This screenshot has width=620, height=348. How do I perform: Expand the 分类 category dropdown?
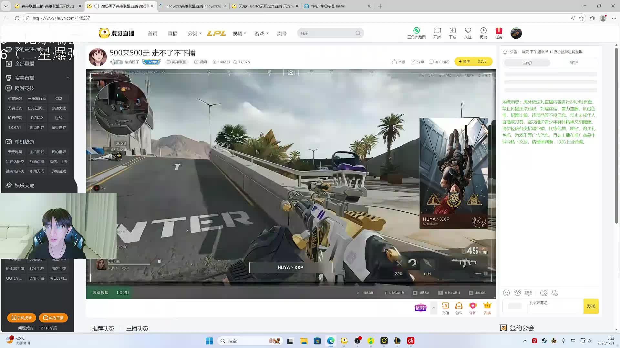click(x=194, y=34)
